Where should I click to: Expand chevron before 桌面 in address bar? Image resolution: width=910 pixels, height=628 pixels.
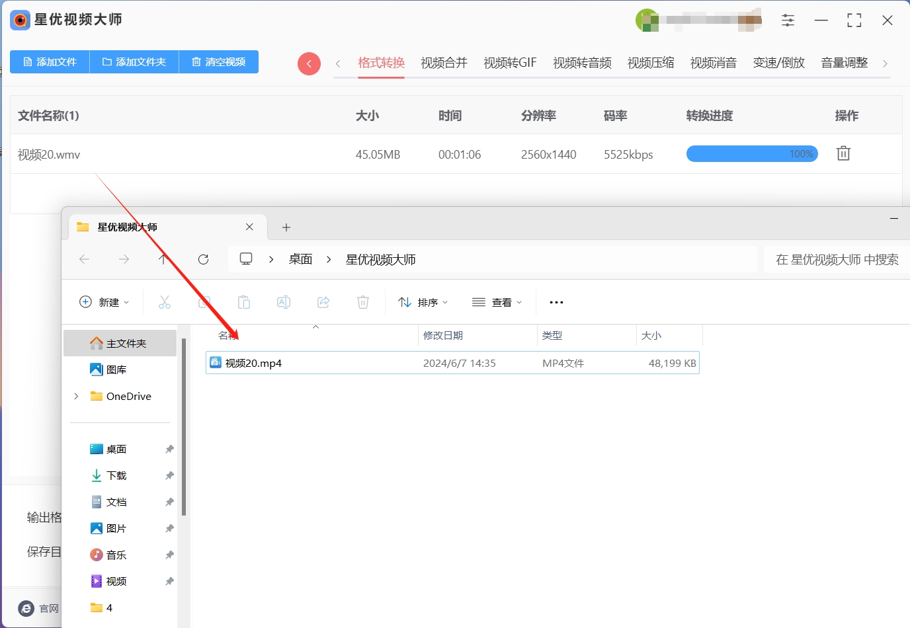(271, 259)
